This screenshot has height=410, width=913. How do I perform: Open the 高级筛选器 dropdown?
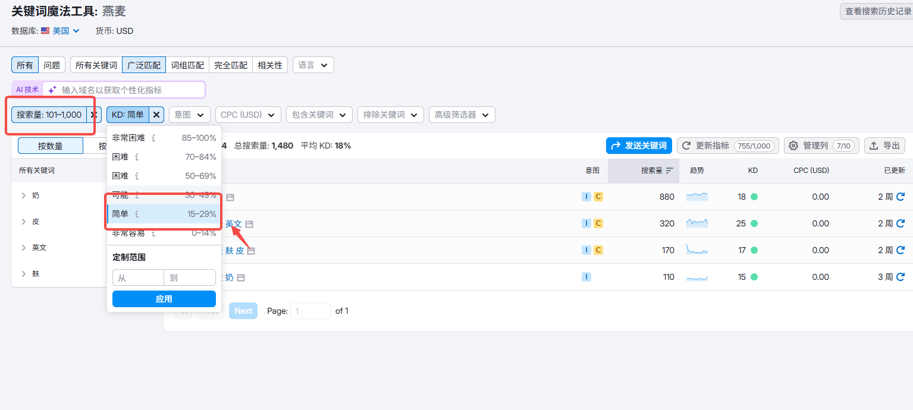click(x=462, y=115)
